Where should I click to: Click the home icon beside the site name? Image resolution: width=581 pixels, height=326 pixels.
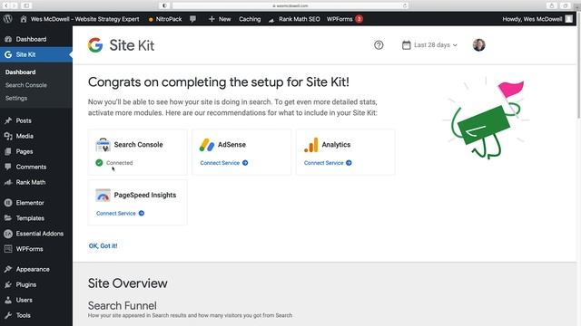[x=24, y=19]
